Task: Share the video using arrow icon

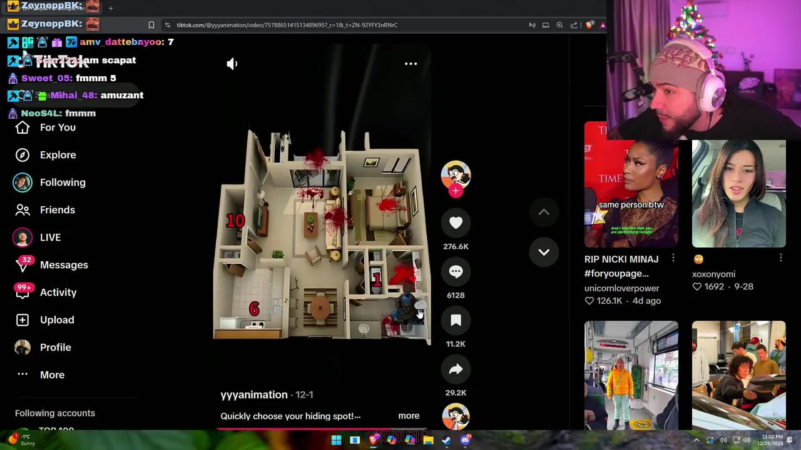Action: [456, 369]
